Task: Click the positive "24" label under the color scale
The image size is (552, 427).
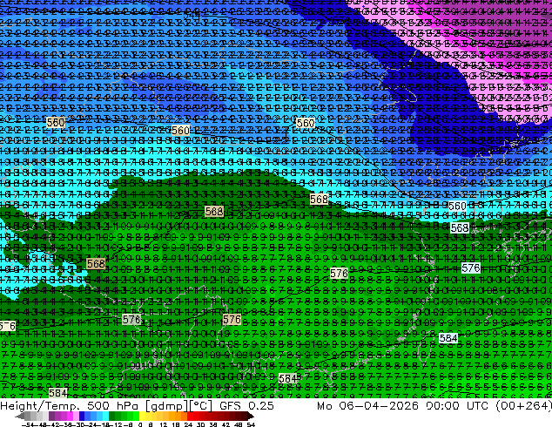Action: 188,424
